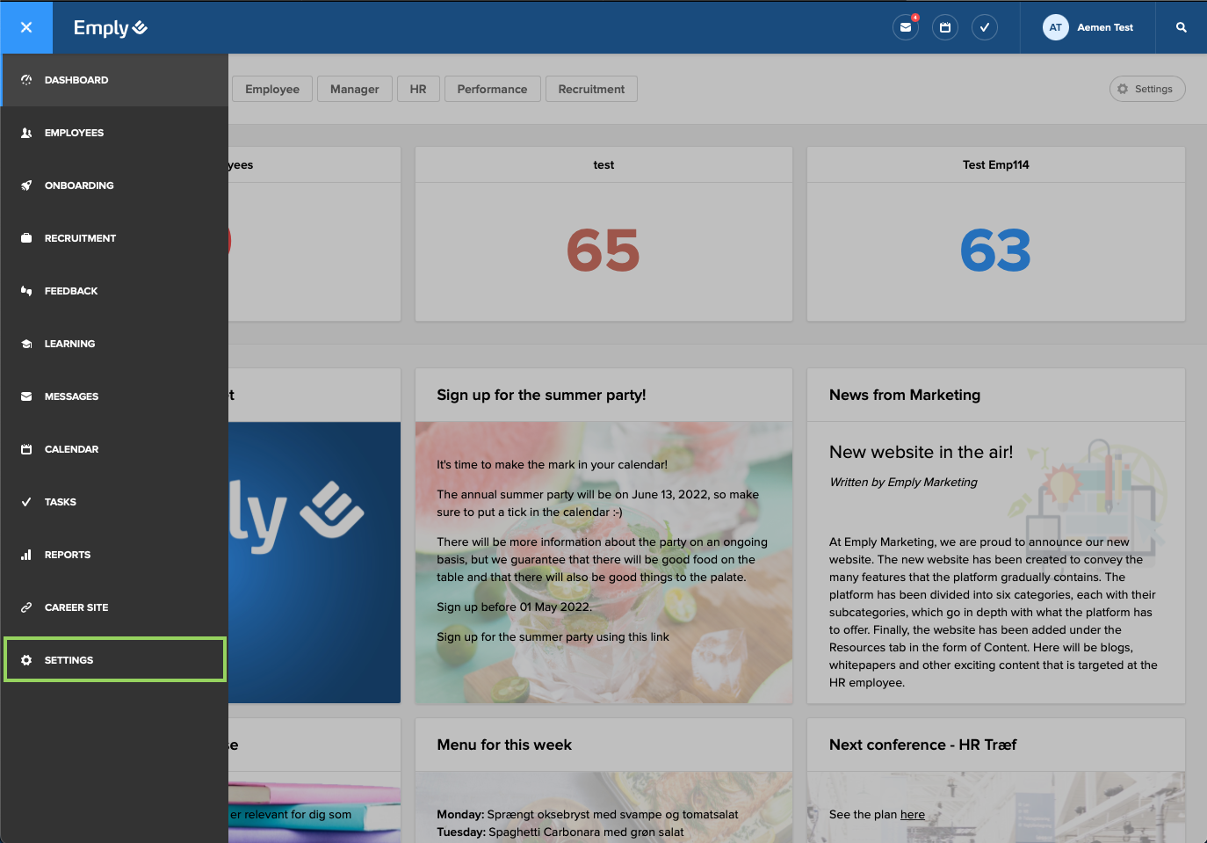The width and height of the screenshot is (1207, 843).
Task: Open the Calendar section
Action: [x=71, y=448]
